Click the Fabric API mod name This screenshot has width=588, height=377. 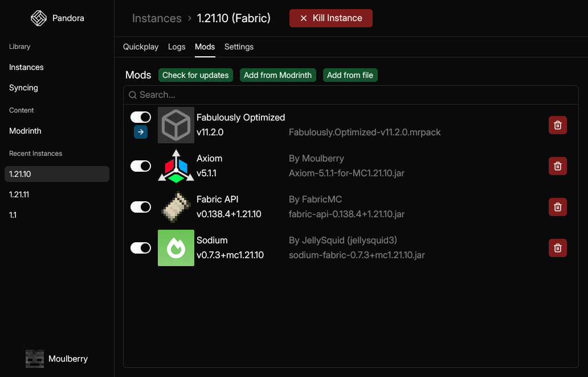(218, 200)
